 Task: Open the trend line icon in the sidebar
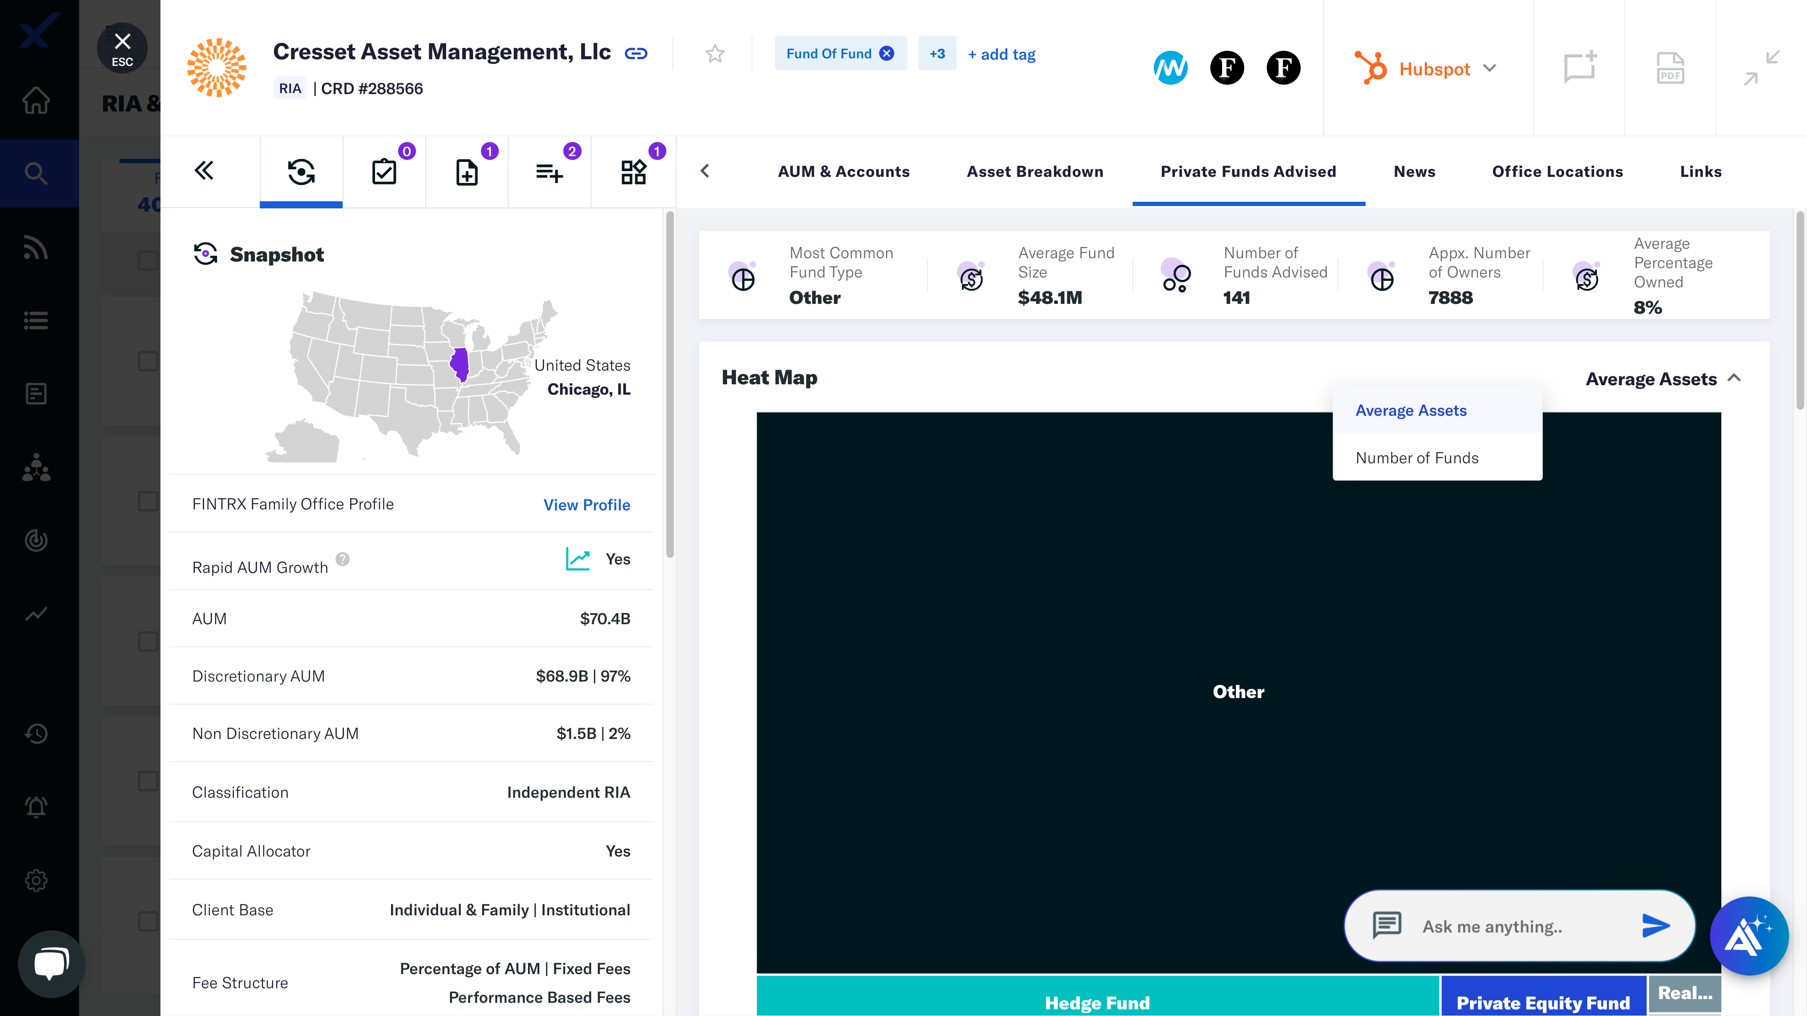[x=36, y=613]
